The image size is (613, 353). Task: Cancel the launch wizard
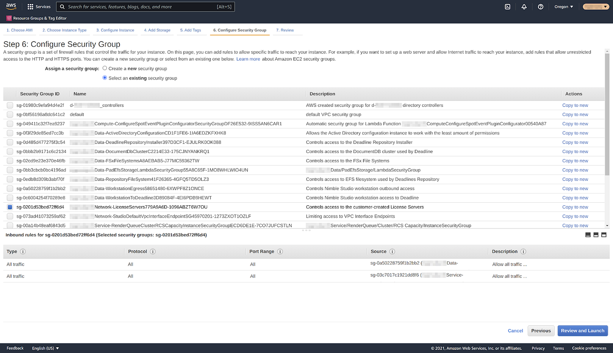(x=515, y=331)
